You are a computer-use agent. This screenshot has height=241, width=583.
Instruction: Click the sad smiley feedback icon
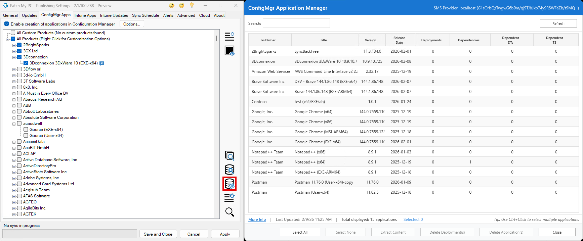tap(182, 5)
